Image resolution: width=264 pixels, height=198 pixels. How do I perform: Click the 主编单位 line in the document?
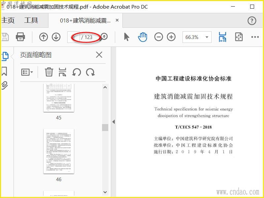coord(193,139)
